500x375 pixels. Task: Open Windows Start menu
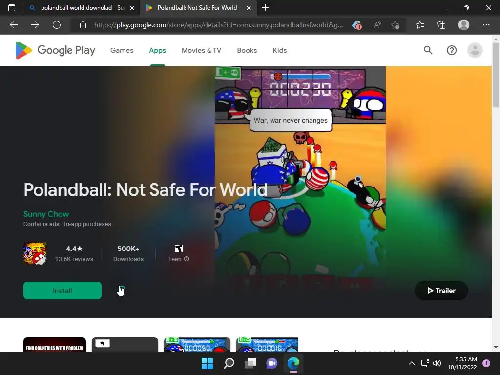207,363
